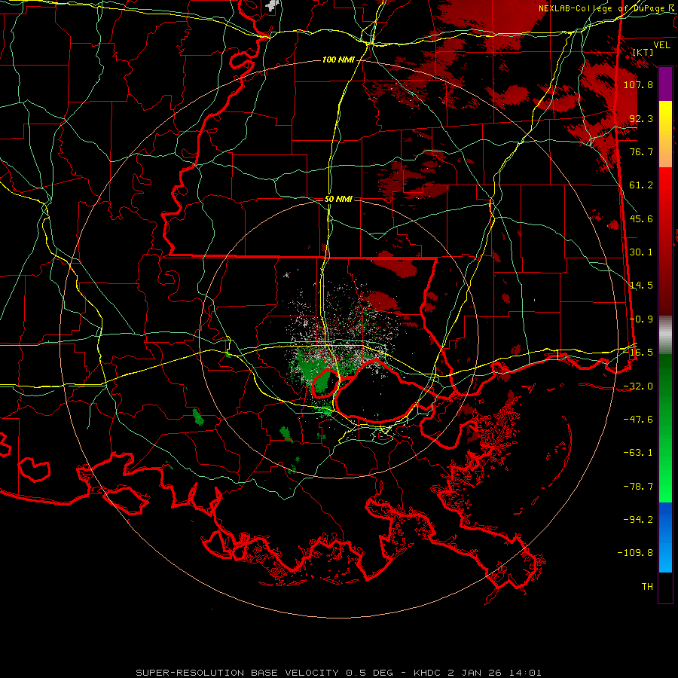This screenshot has height=678, width=678.
Task: Pick the purple segment of velocity color bar
Action: click(x=665, y=84)
